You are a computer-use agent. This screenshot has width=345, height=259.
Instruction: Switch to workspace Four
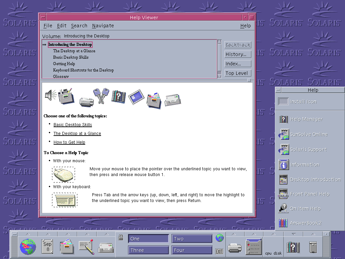(192, 250)
